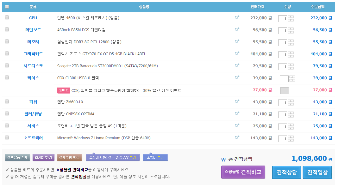Increase quantity for CPU with up arrow
Image resolution: width=338 pixels, height=188 pixels.
(x=291, y=17)
